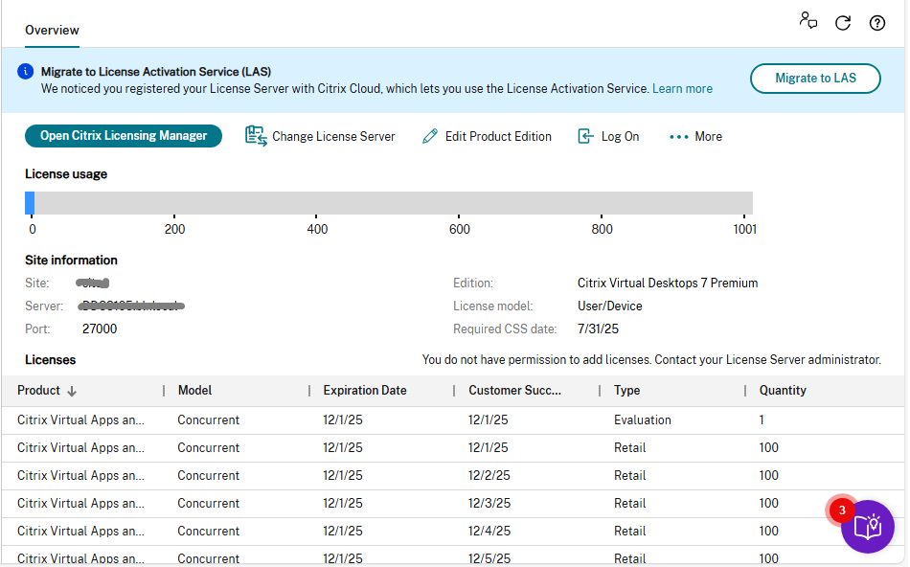This screenshot has height=567, width=910.
Task: Click the 1001 axis label
Action: point(744,229)
